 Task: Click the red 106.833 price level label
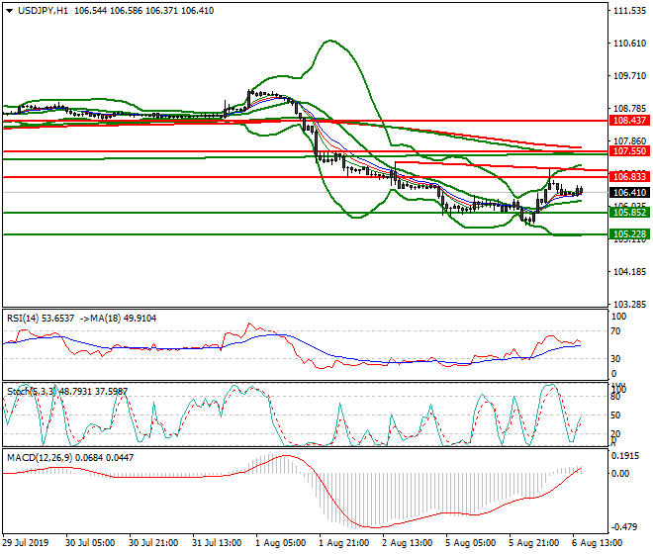point(629,176)
